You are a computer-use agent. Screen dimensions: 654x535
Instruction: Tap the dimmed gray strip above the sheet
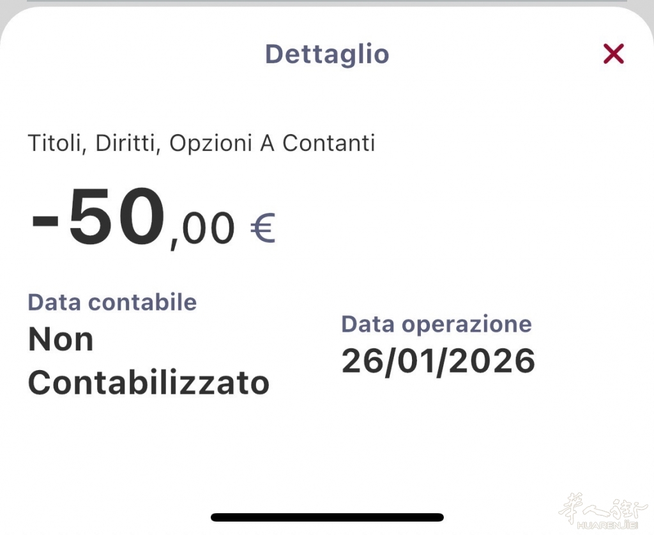click(x=327, y=3)
